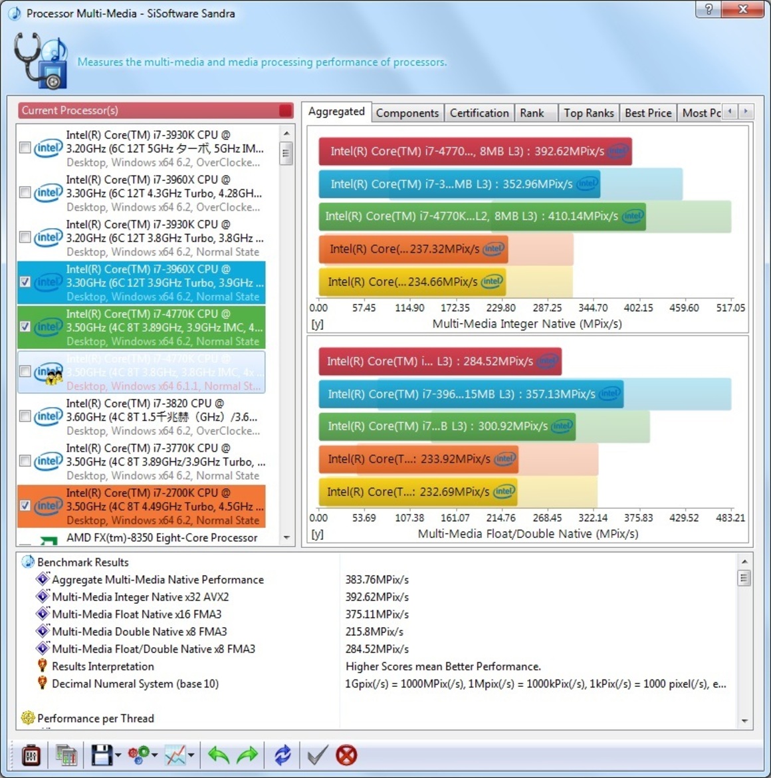
Task: Click the red i7-4770 392.62MPix/s bar
Action: [x=475, y=152]
